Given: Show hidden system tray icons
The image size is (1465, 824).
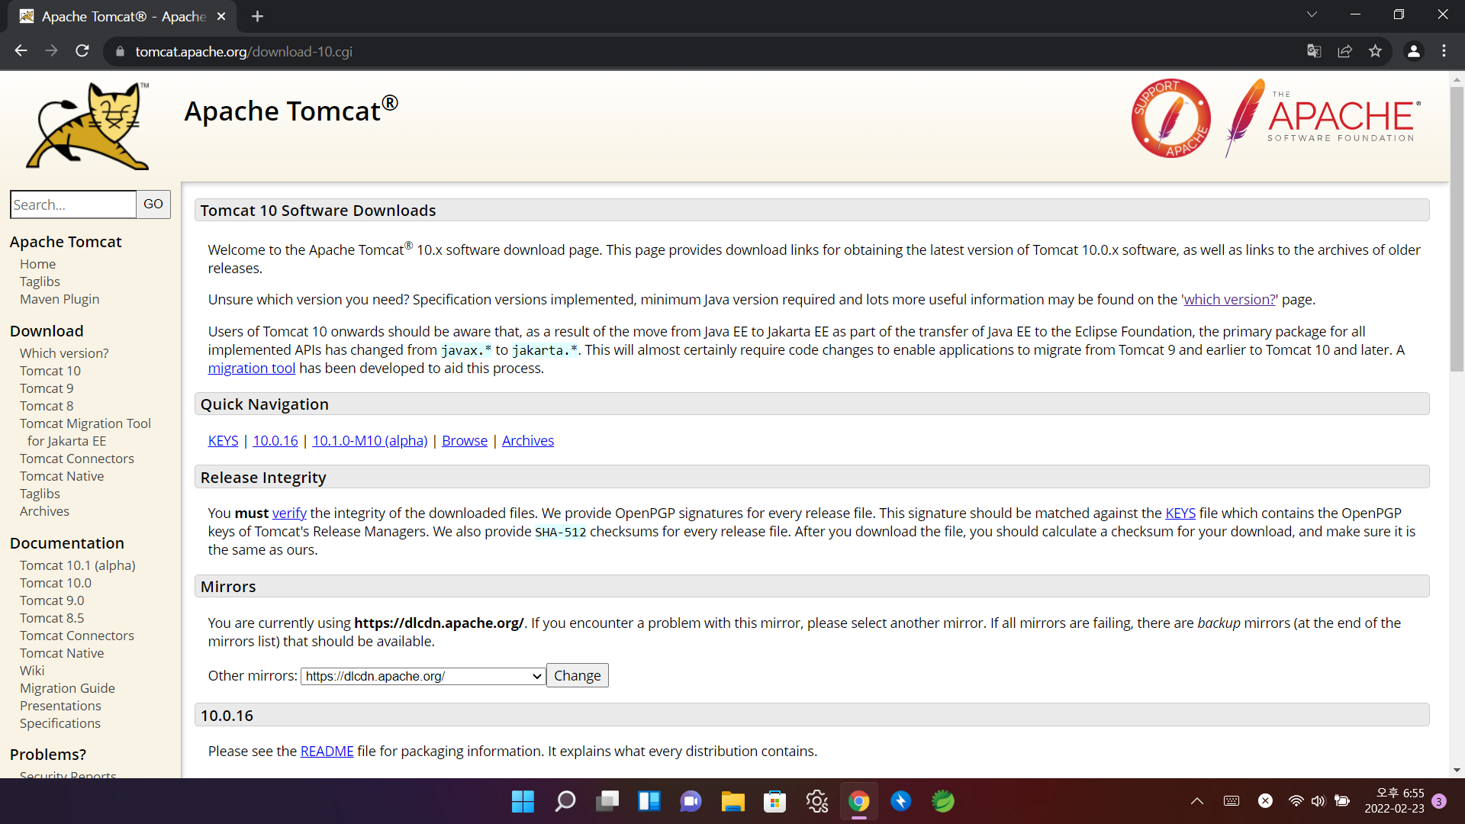Looking at the screenshot, I should [1196, 801].
